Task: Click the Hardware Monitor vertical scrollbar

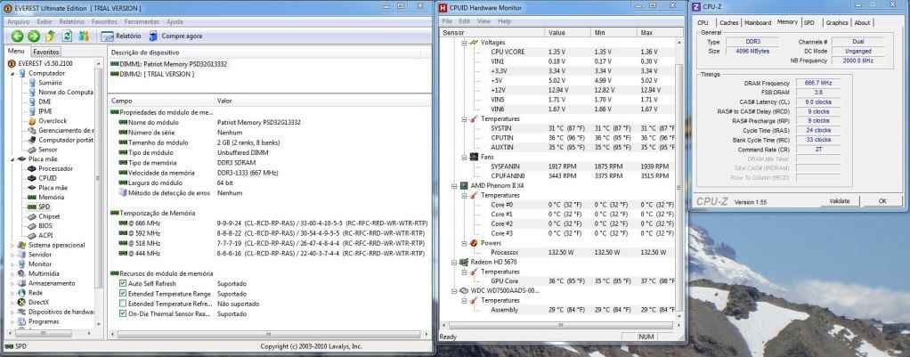Action: click(x=679, y=179)
